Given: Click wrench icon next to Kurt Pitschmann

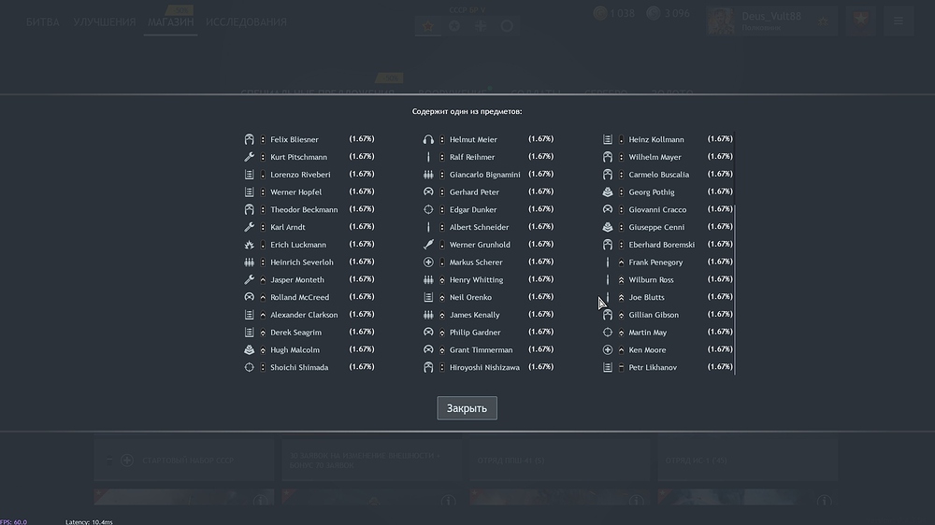Looking at the screenshot, I should click(x=249, y=157).
